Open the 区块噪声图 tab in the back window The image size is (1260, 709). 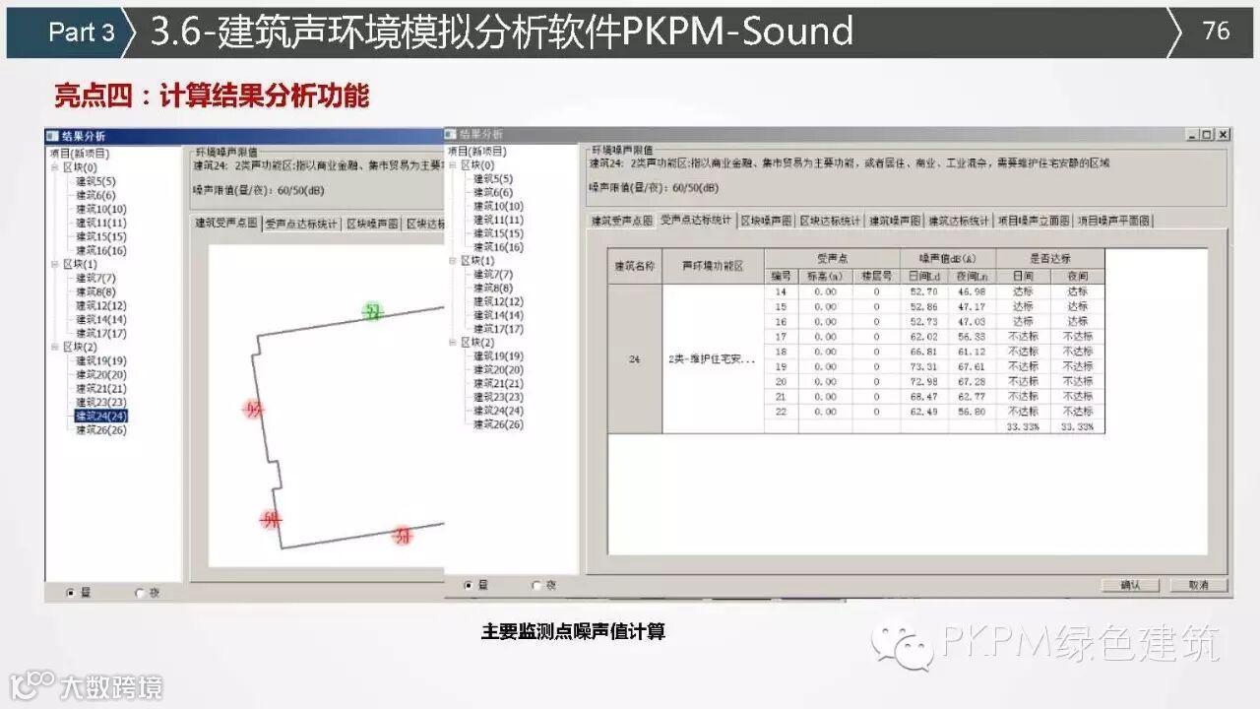point(372,224)
